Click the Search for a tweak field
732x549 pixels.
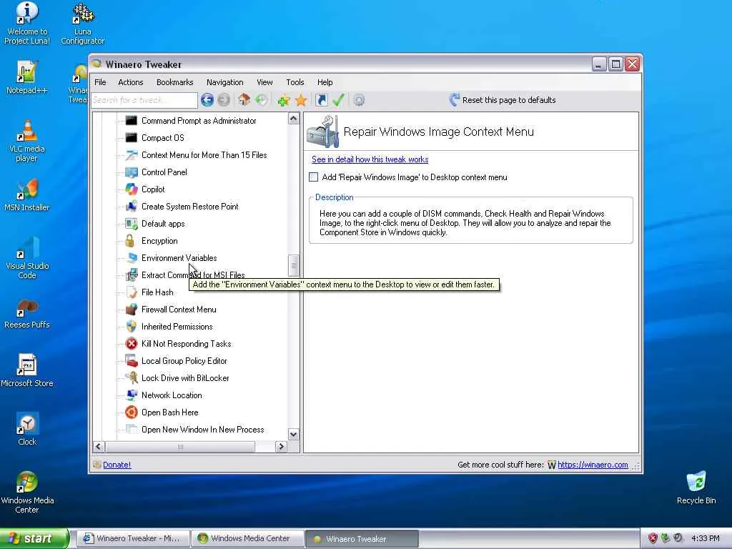(x=144, y=100)
